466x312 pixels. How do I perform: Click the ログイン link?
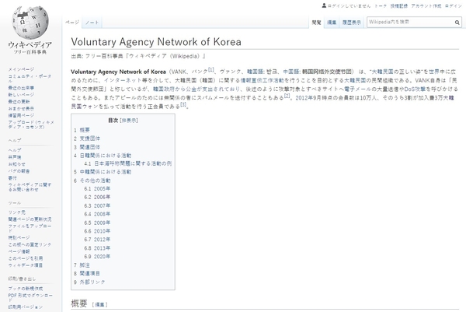(454, 6)
